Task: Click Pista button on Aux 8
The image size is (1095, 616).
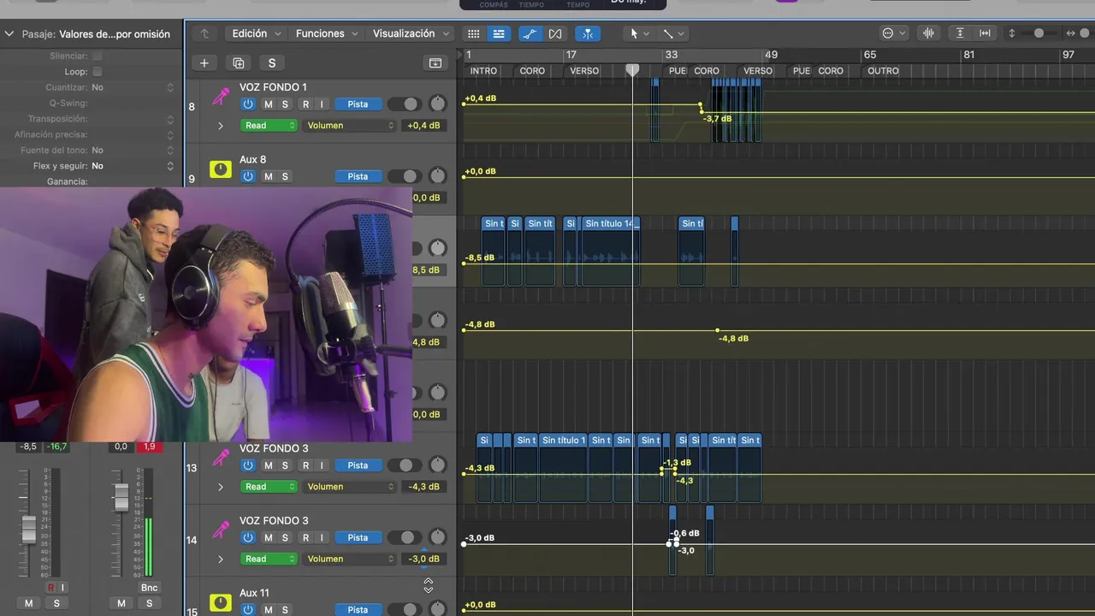Action: pos(358,176)
